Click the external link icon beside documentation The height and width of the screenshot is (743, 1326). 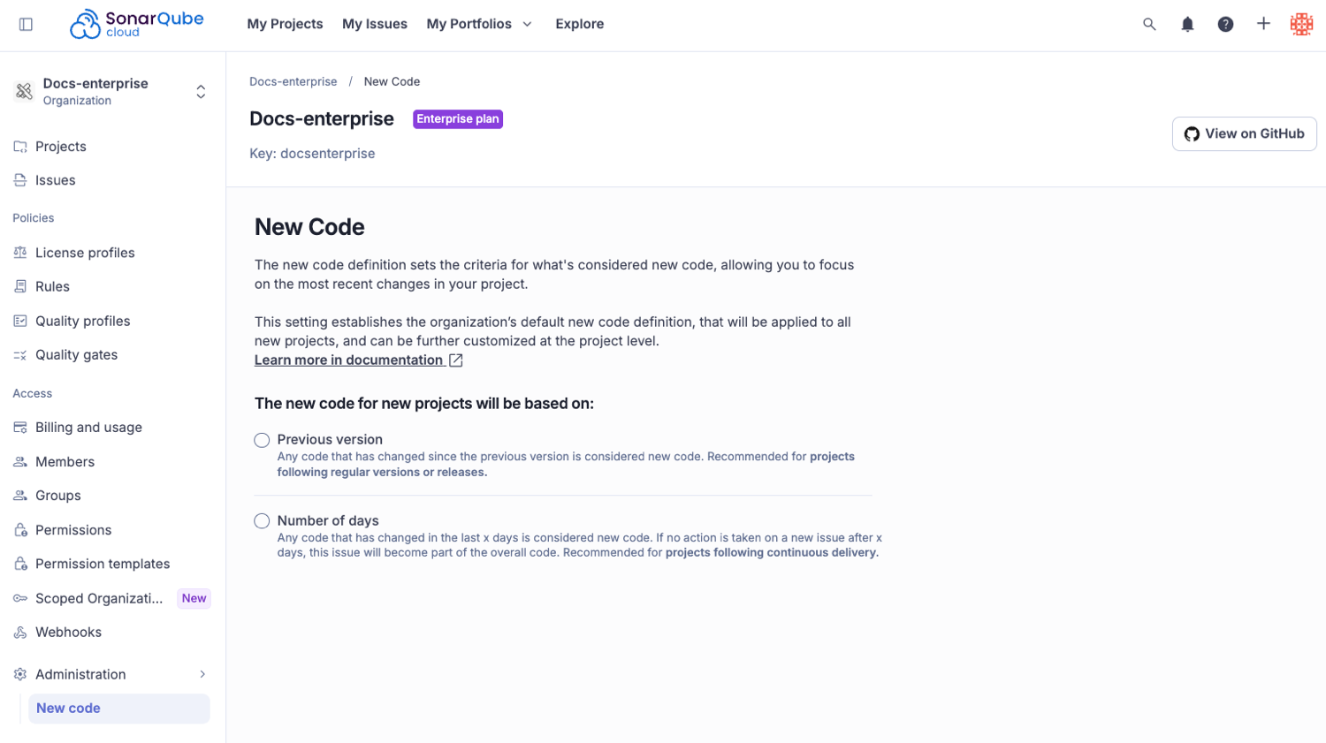pos(456,360)
